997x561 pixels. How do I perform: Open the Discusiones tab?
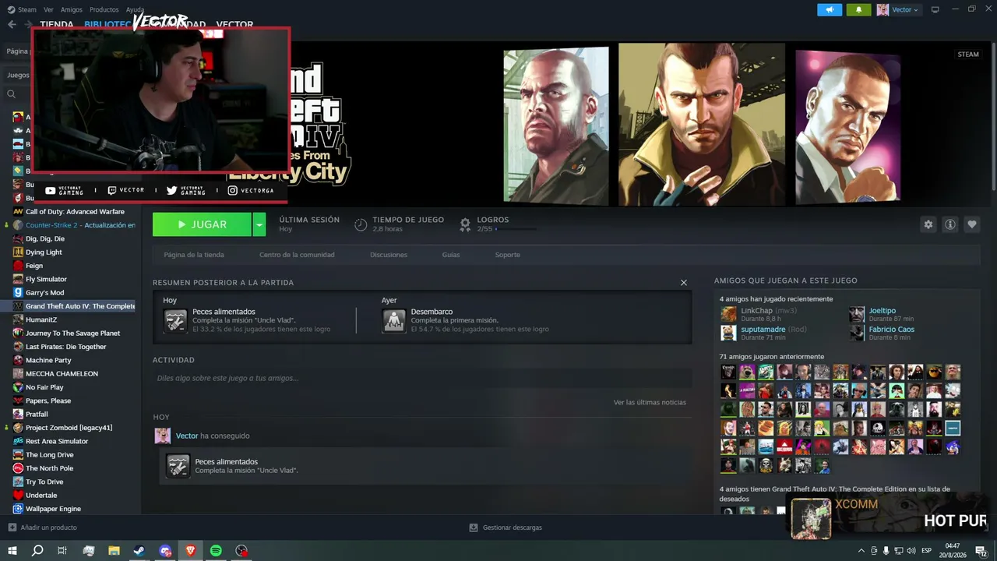pos(389,255)
